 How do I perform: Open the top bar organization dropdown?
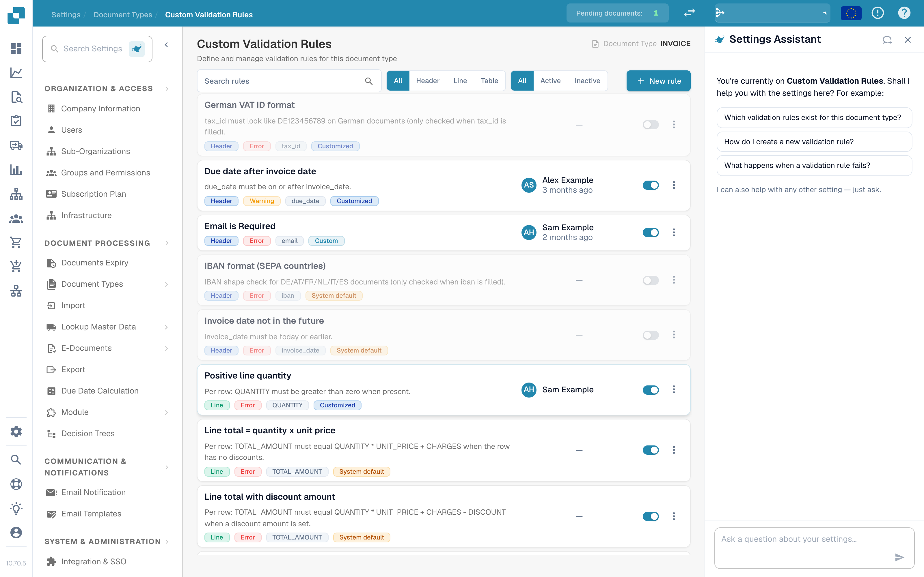[x=772, y=13]
